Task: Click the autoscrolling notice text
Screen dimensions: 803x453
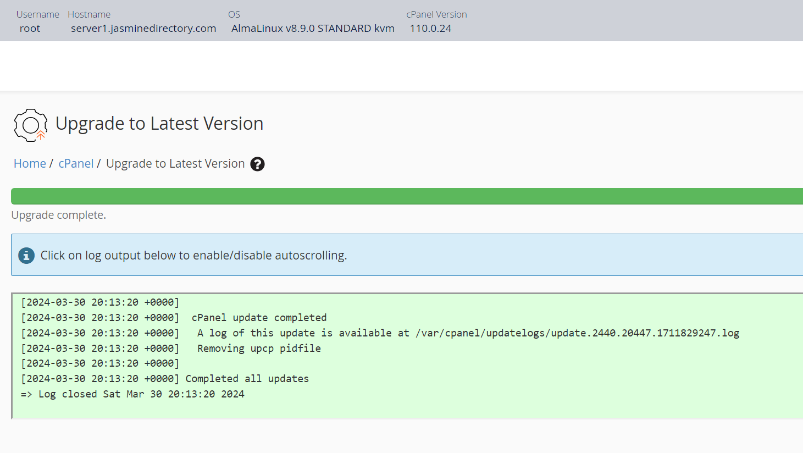Action: coord(193,256)
